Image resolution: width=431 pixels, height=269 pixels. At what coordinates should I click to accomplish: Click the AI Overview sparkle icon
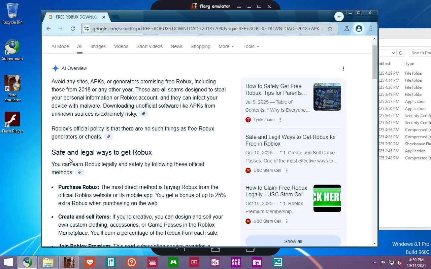[56, 68]
